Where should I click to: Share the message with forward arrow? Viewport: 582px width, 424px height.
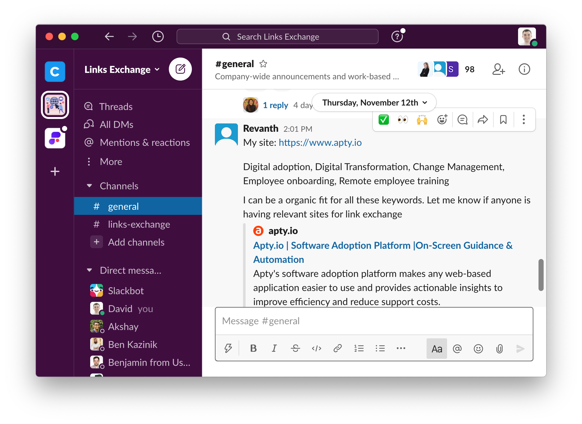tap(483, 120)
